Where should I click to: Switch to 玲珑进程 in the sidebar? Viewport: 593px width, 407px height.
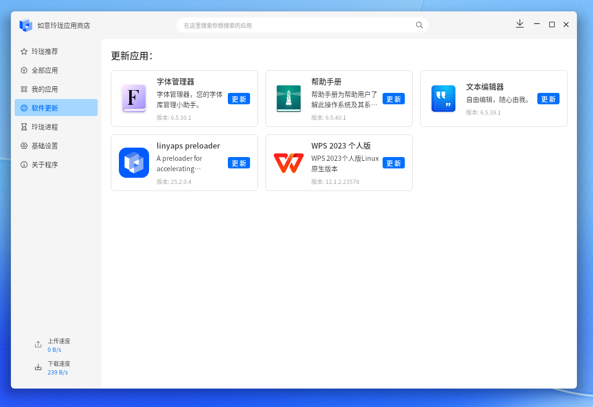[x=56, y=127]
